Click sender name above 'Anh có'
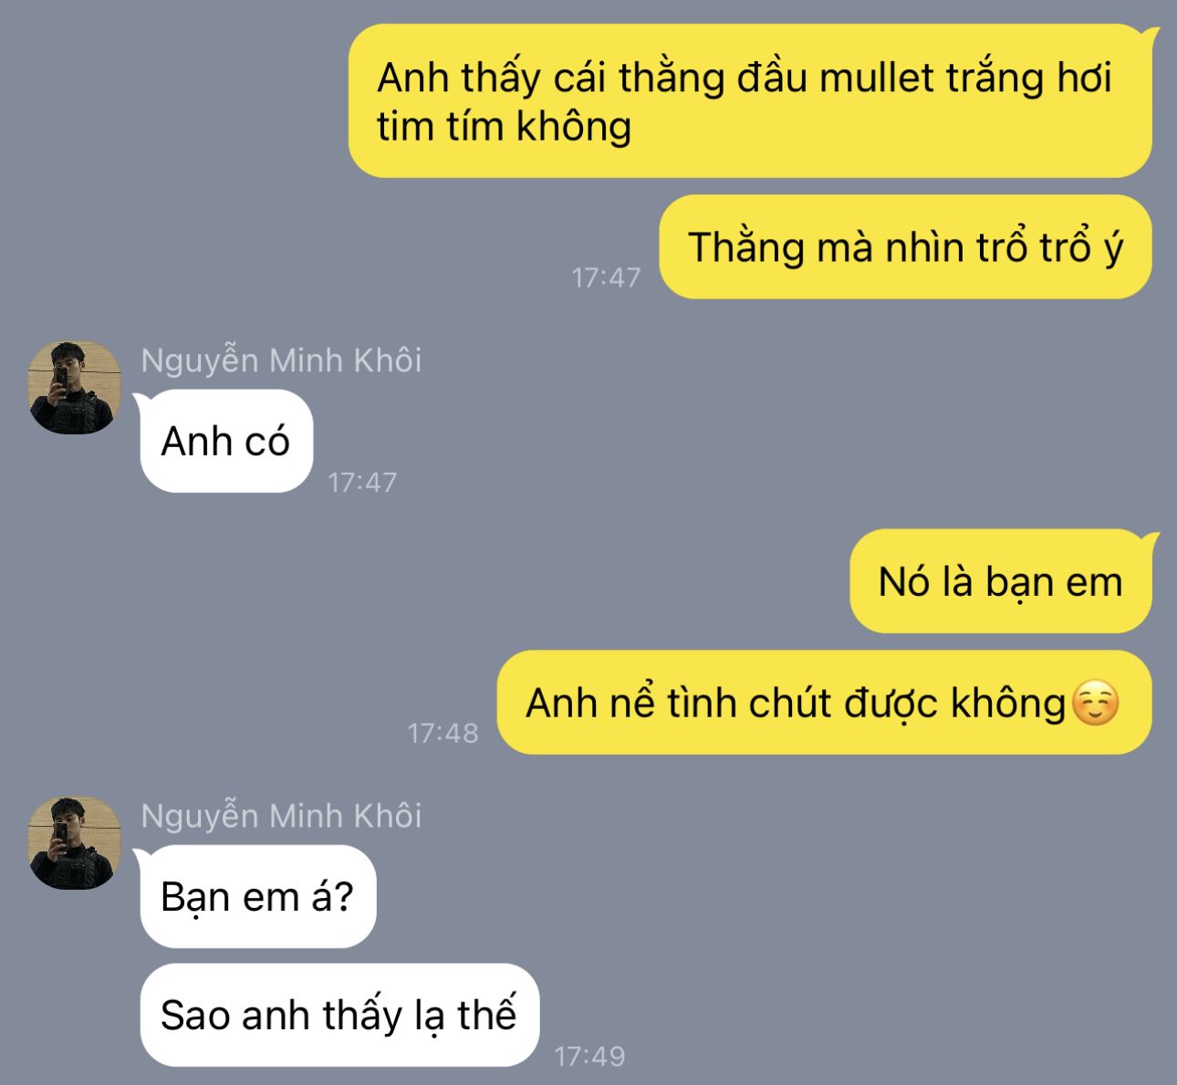 click(x=281, y=360)
